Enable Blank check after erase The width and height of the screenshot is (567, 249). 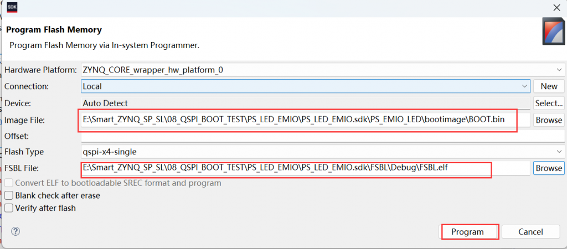[9, 195]
